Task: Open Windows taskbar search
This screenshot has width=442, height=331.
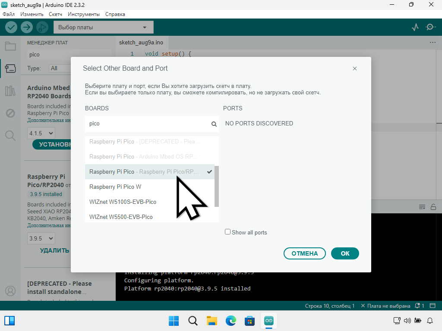Action: click(x=193, y=321)
